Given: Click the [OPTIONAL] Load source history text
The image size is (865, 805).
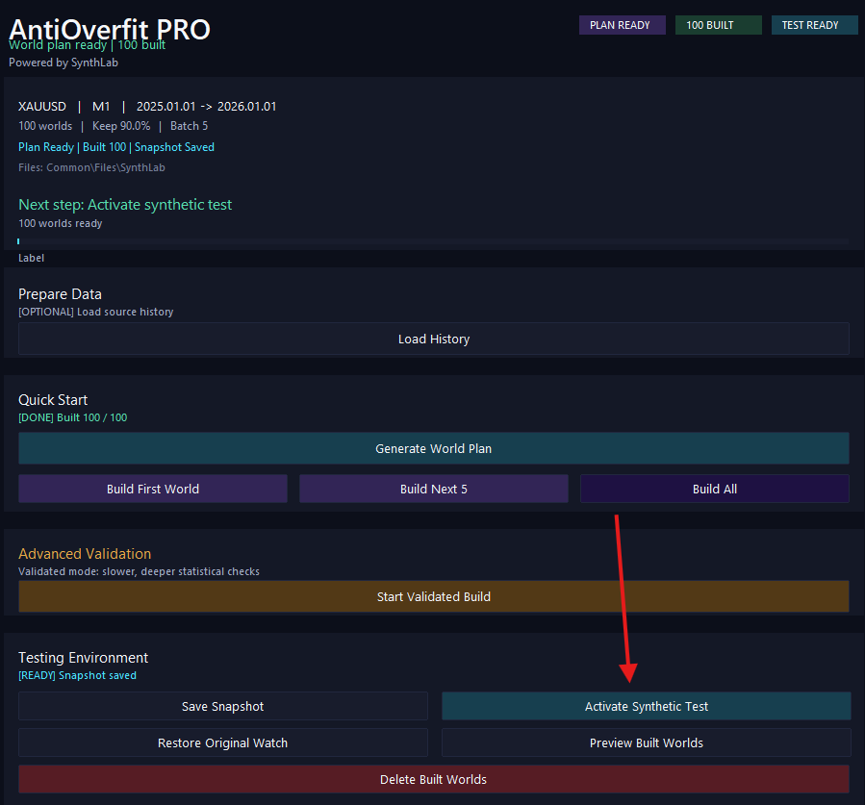Looking at the screenshot, I should [96, 312].
